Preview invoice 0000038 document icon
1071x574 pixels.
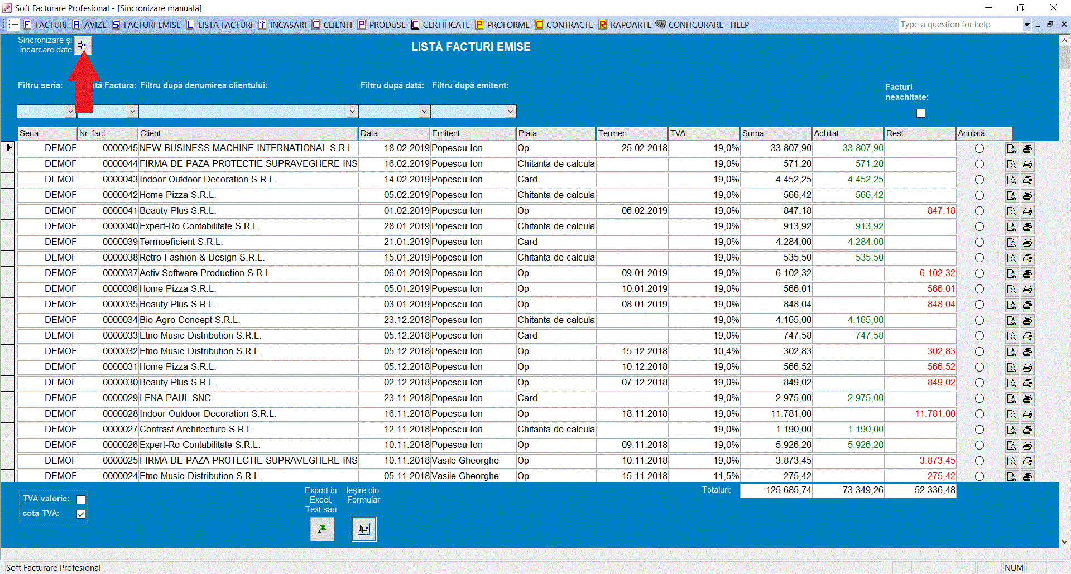1011,258
